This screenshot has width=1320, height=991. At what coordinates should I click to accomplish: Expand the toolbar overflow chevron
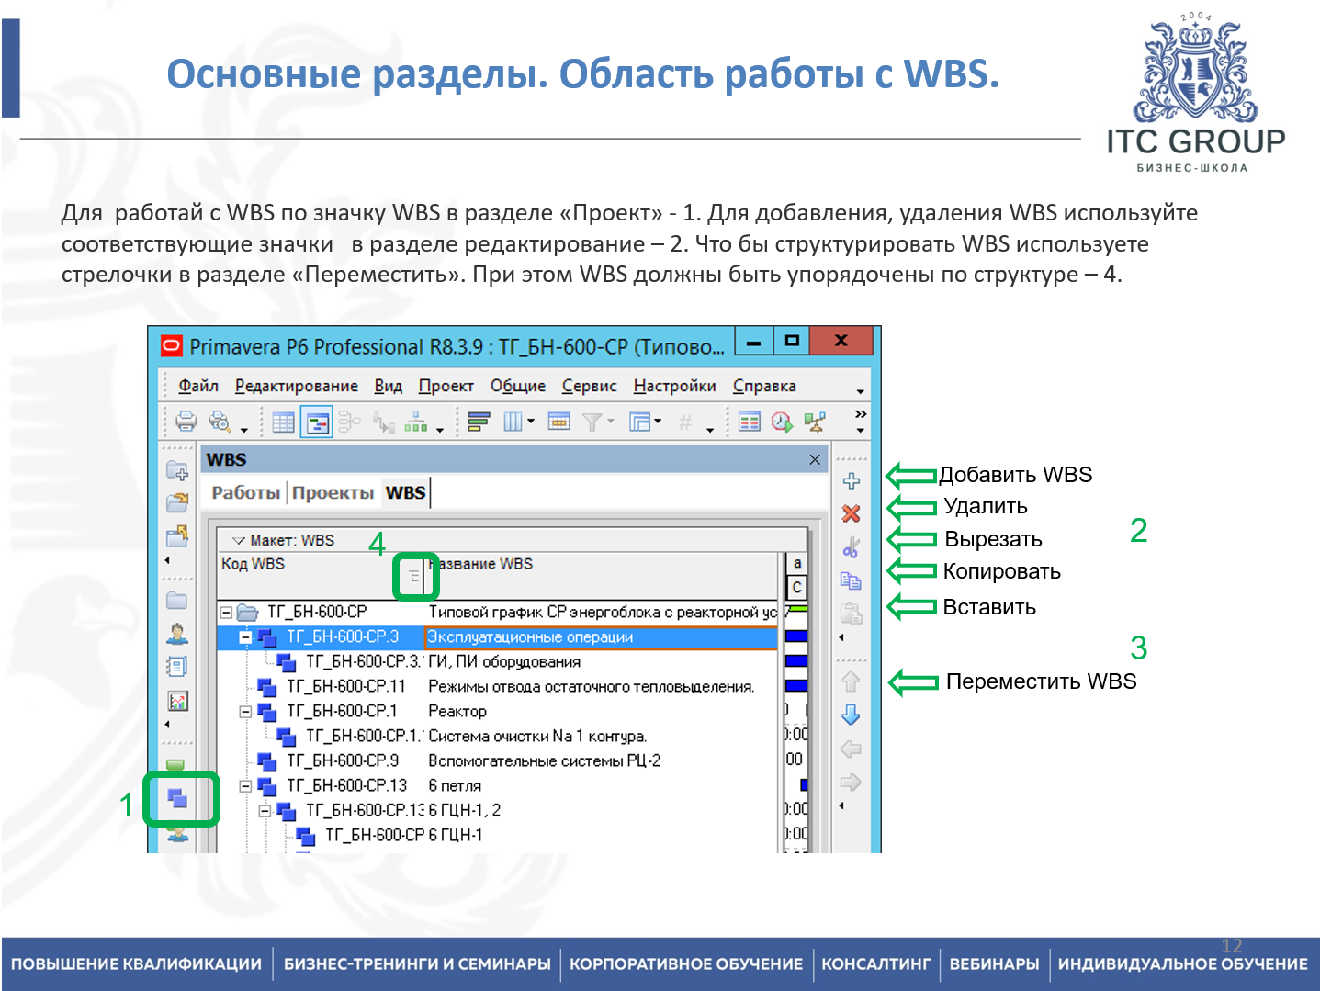tap(860, 413)
